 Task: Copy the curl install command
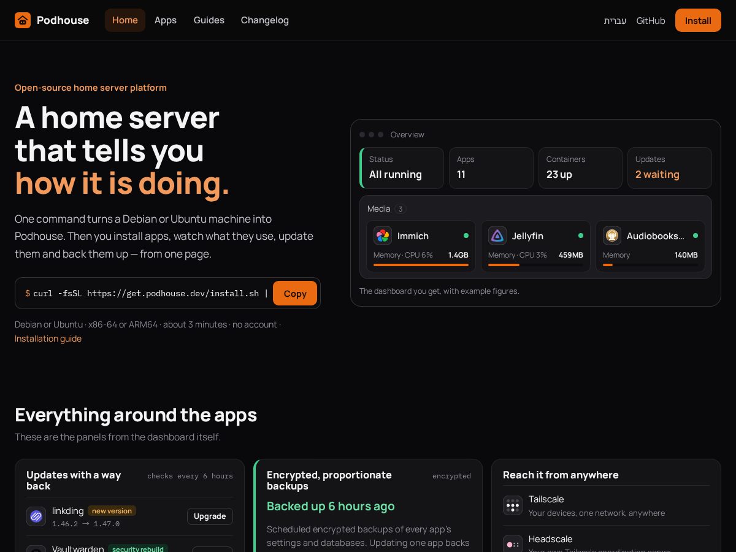click(x=295, y=293)
